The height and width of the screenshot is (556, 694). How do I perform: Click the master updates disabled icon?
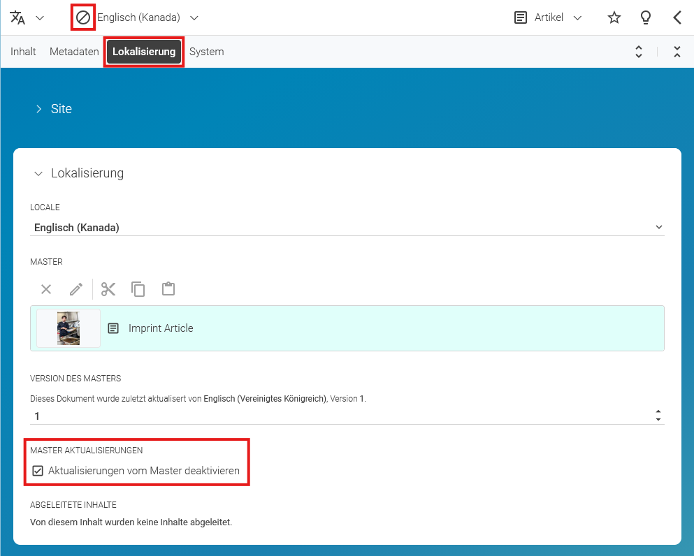pos(82,17)
